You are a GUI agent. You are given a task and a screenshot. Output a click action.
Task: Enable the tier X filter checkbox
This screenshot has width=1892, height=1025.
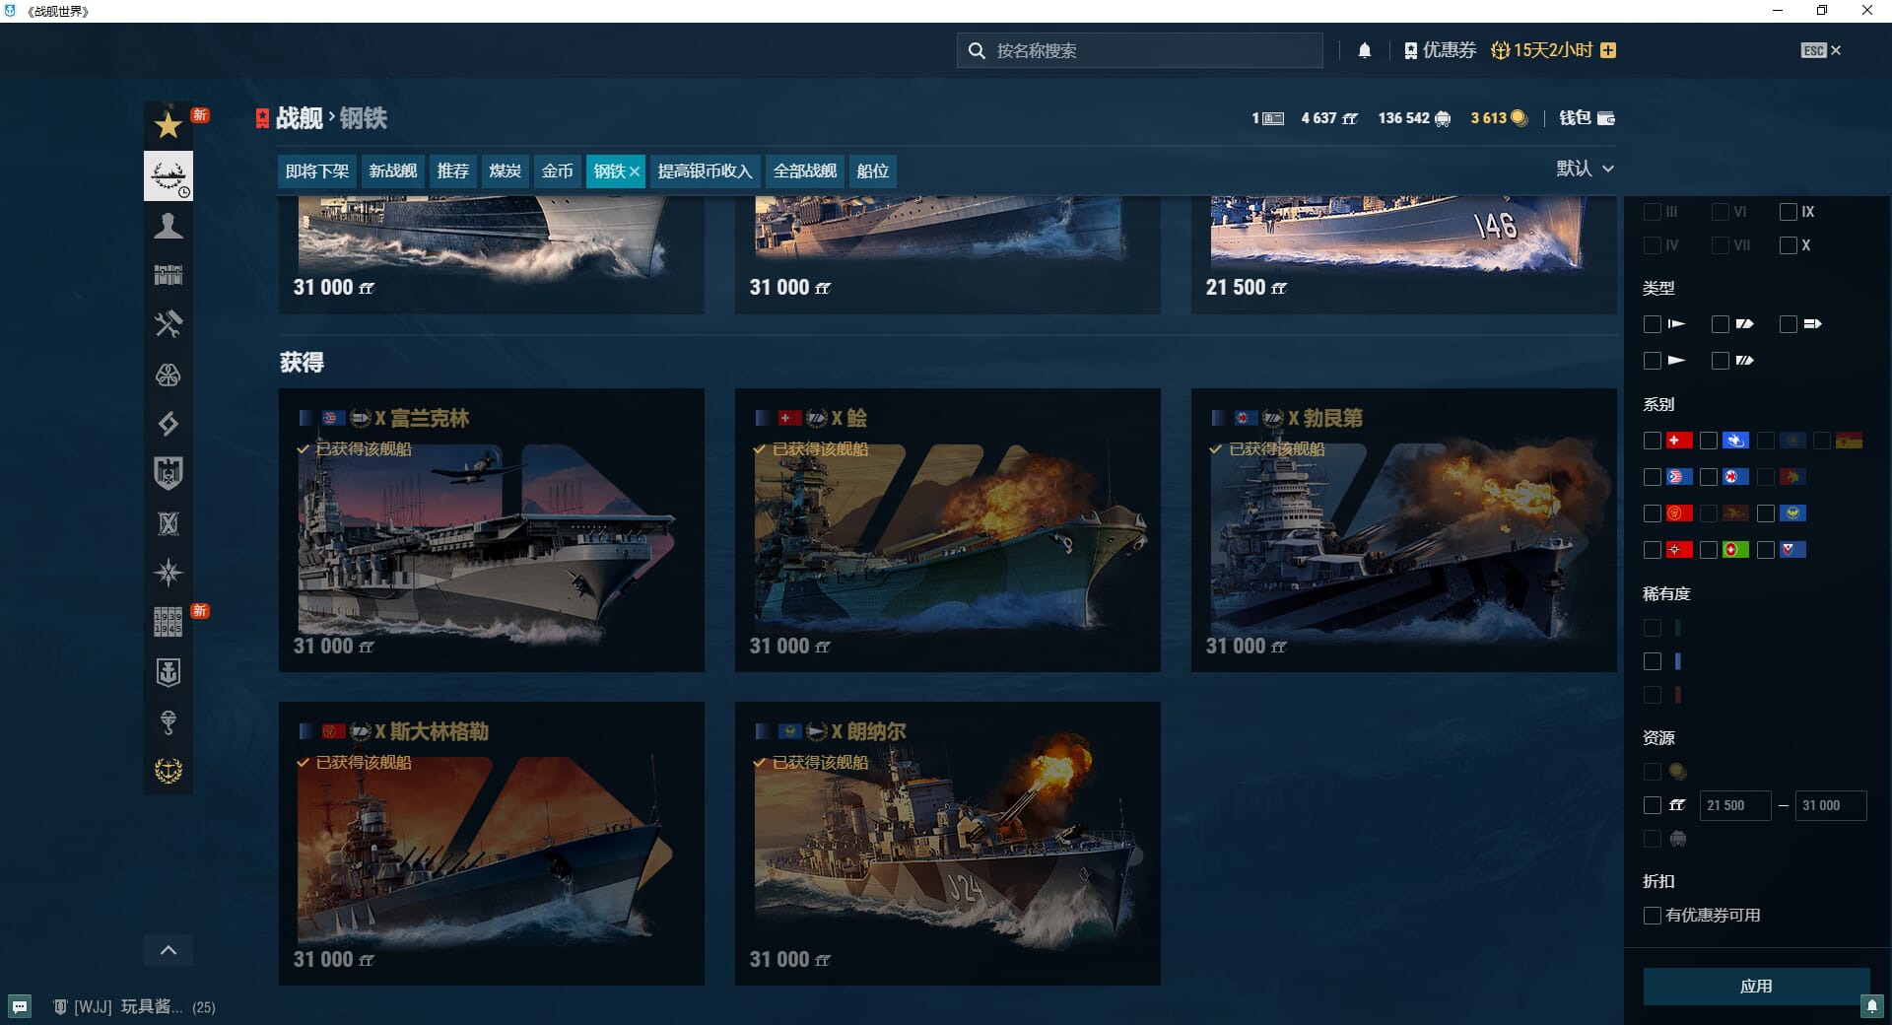click(1789, 245)
